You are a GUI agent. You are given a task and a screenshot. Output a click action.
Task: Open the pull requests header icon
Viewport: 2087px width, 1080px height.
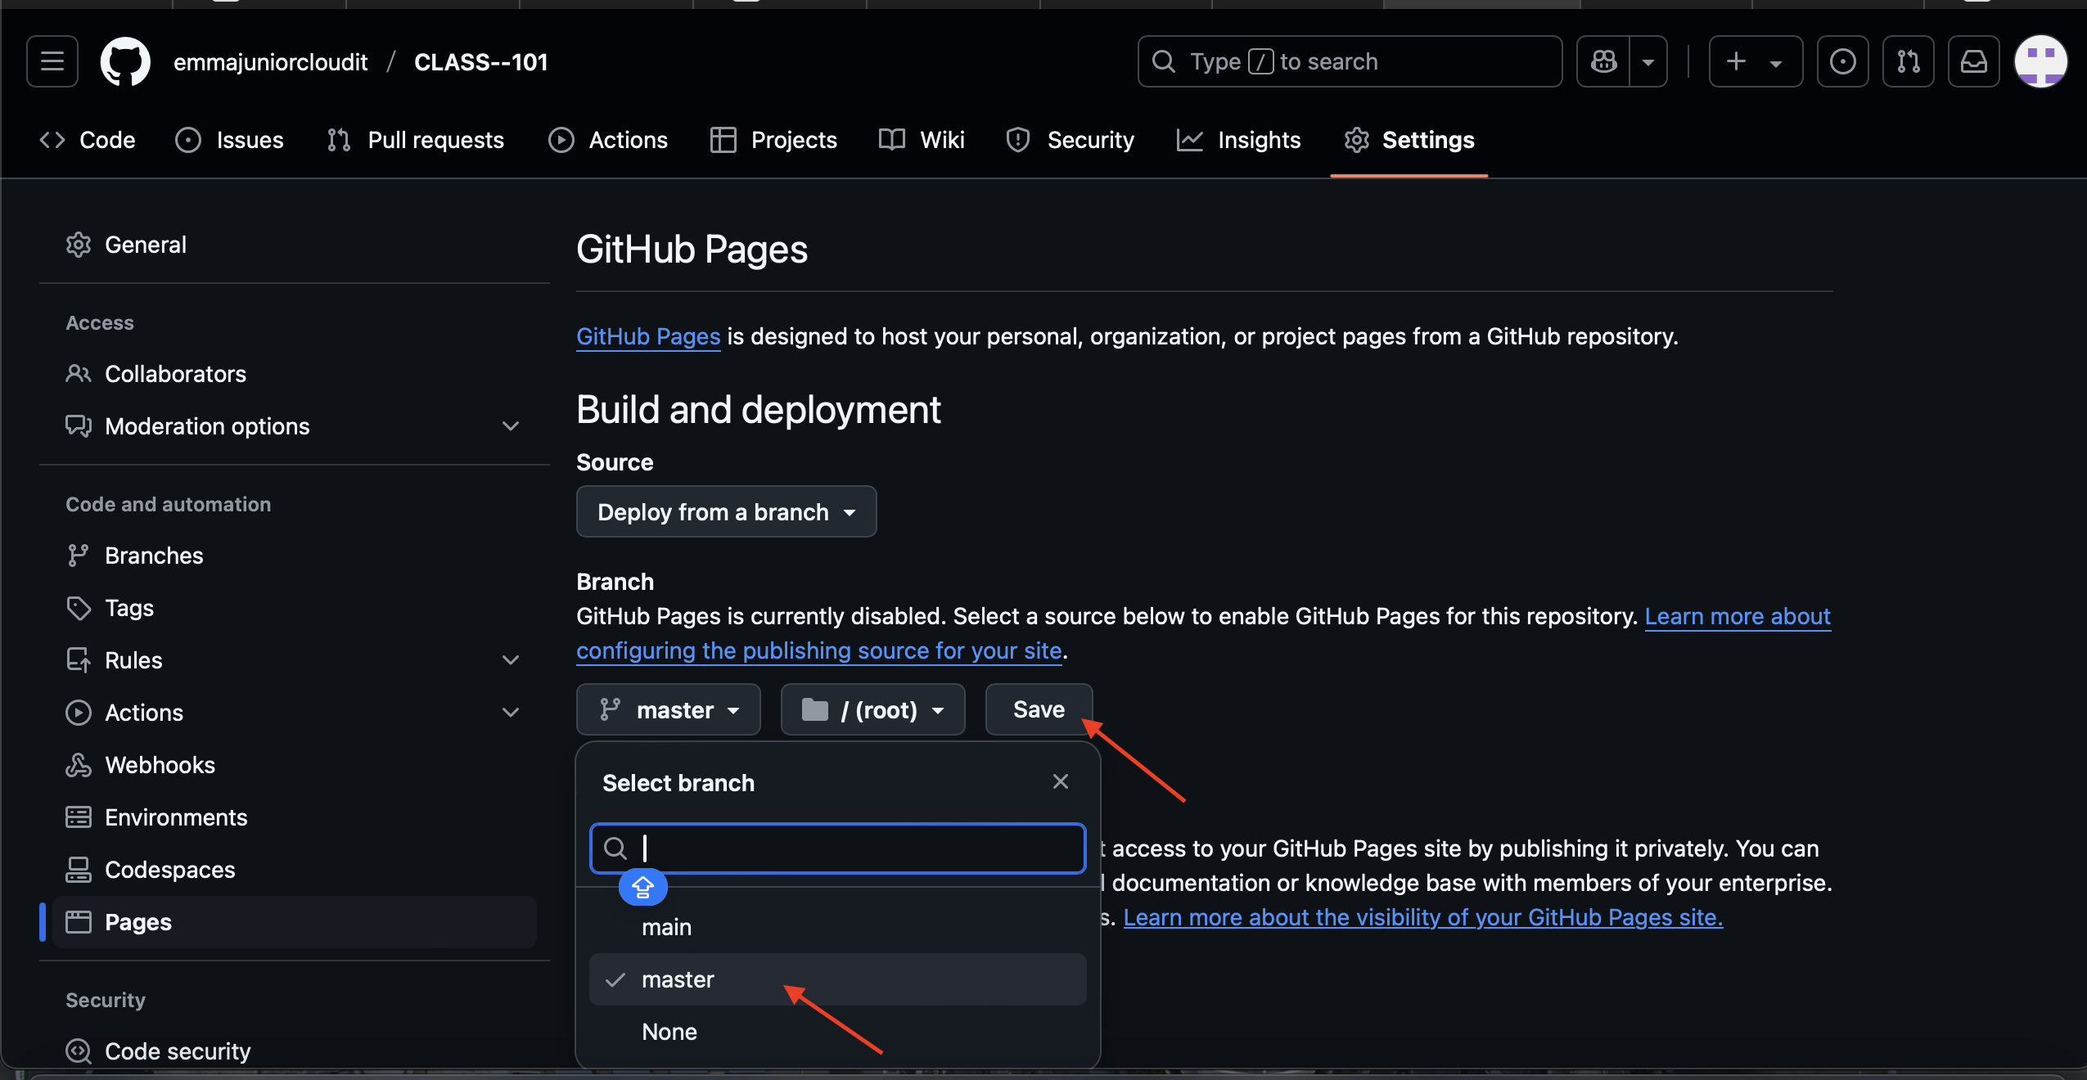coord(1908,61)
